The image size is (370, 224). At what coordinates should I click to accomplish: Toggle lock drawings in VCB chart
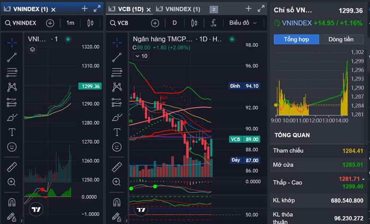(117, 217)
